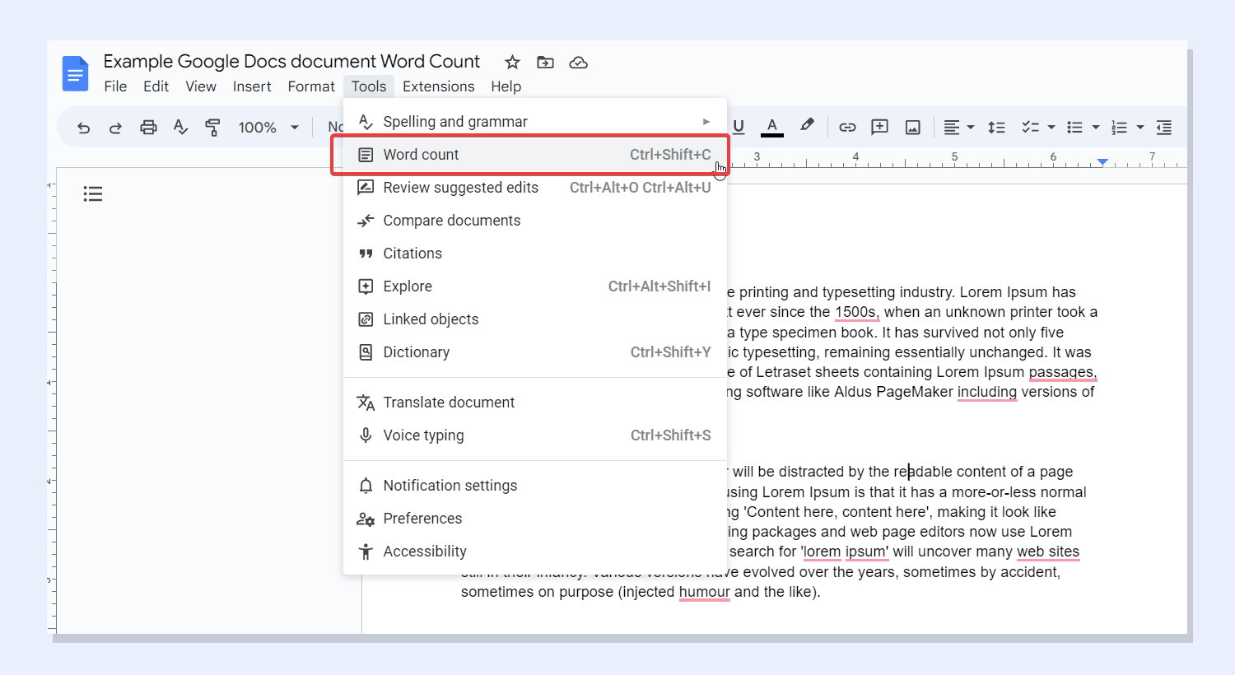Open the text alignment dropdown
Screen dimensions: 1235x675
point(958,127)
